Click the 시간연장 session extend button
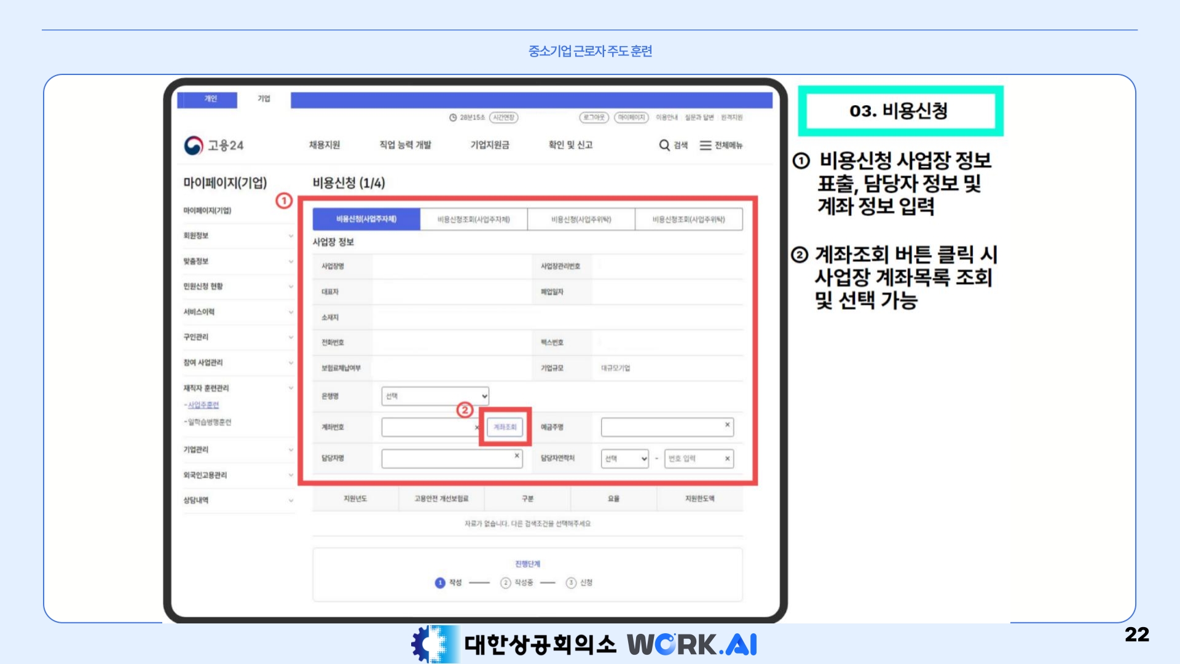Viewport: 1180px width, 664px height. tap(504, 117)
